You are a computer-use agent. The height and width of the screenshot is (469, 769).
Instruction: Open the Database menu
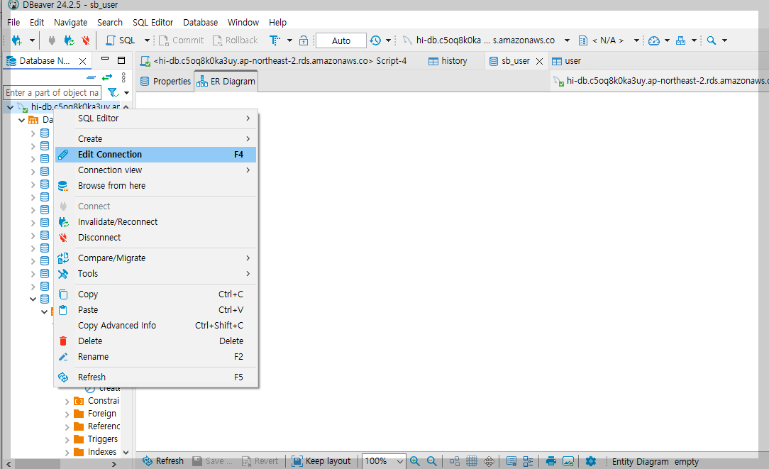pyautogui.click(x=200, y=23)
